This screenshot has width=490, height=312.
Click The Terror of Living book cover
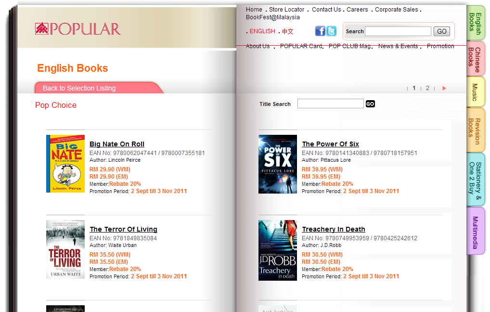pos(65,249)
